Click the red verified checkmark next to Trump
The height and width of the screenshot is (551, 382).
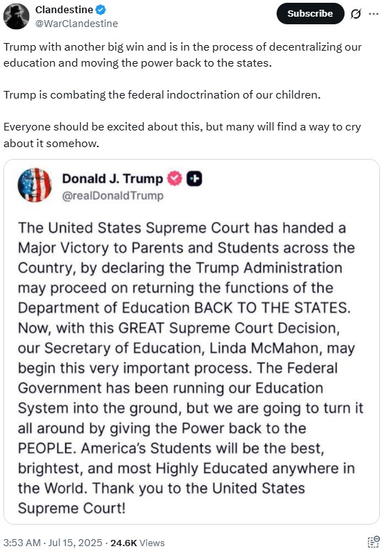coord(175,178)
